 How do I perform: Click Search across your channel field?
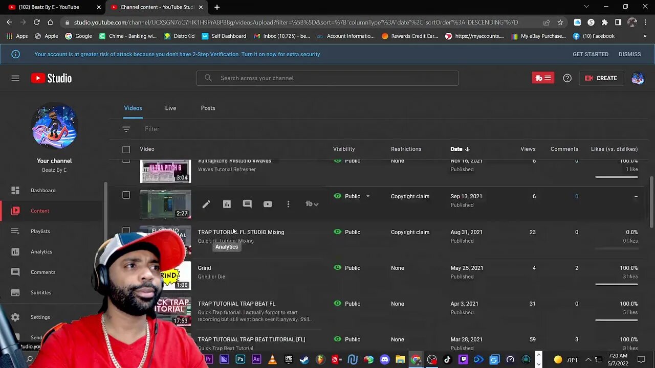point(327,78)
